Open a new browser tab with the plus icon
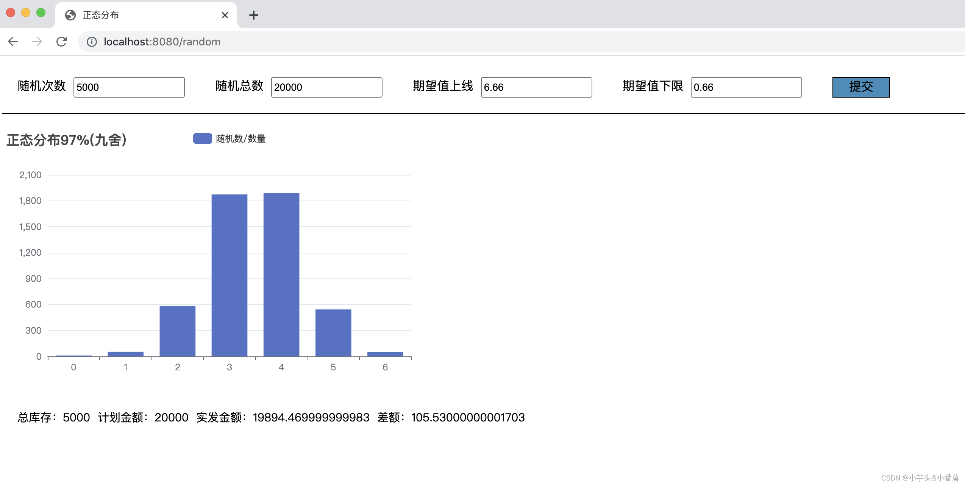965x485 pixels. [x=253, y=15]
